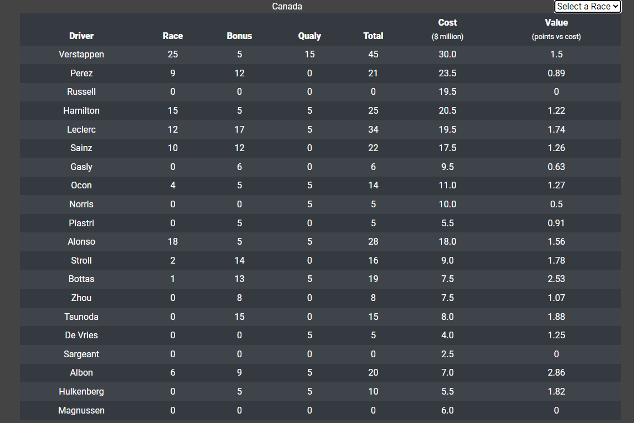Click Bottas's value of 2.53
634x423 pixels.
(x=556, y=279)
